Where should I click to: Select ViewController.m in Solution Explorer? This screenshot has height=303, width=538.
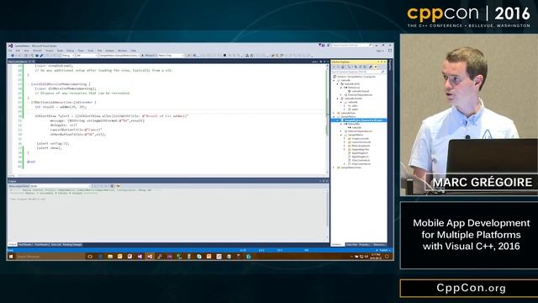tap(361, 164)
